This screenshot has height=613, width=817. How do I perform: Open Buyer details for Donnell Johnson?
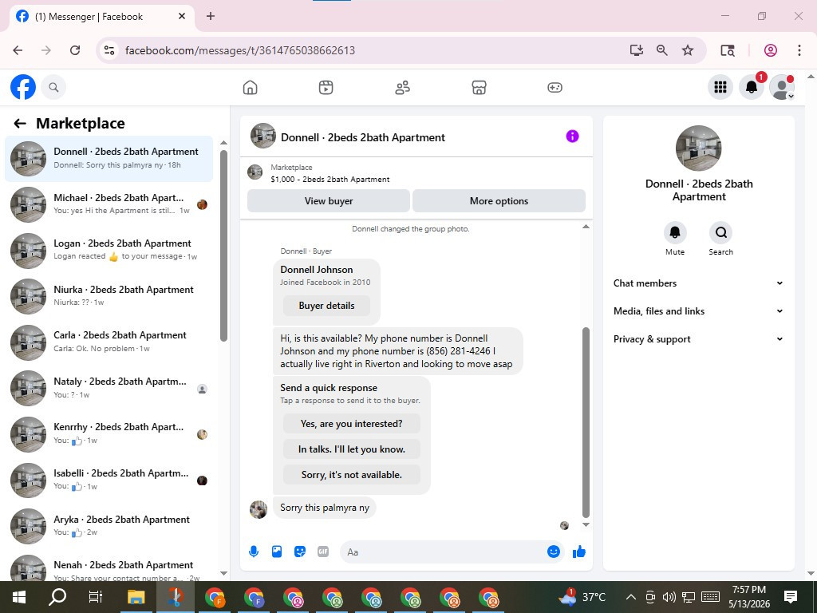(326, 306)
